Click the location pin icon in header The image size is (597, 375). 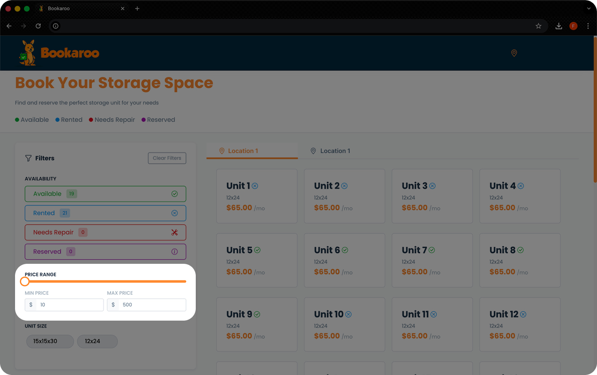click(x=514, y=53)
